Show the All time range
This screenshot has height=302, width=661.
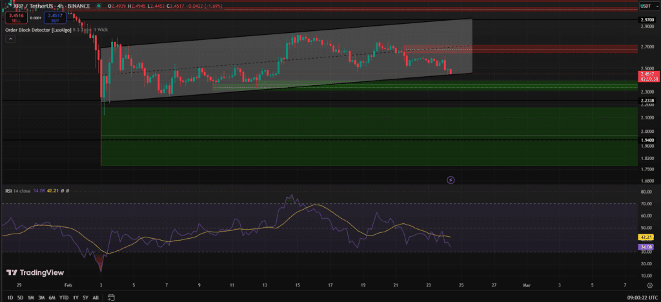tap(96, 297)
